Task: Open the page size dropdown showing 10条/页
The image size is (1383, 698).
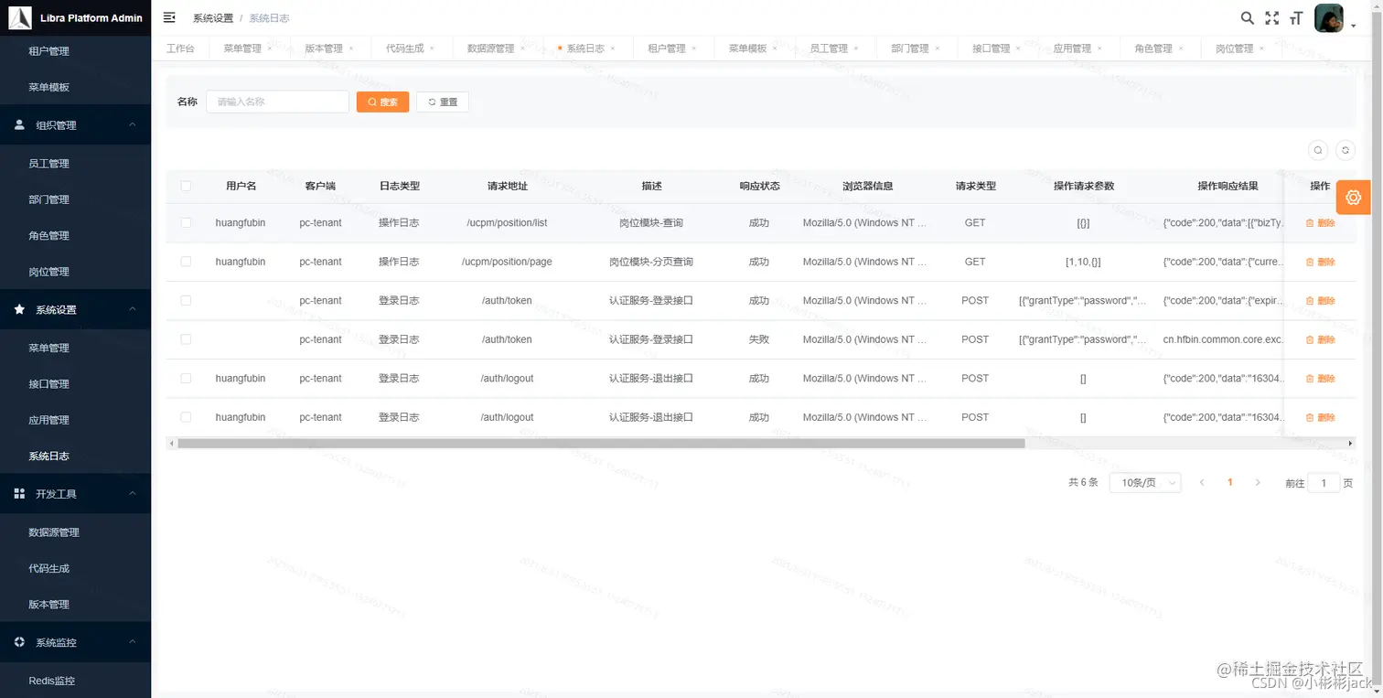Action: click(1144, 482)
